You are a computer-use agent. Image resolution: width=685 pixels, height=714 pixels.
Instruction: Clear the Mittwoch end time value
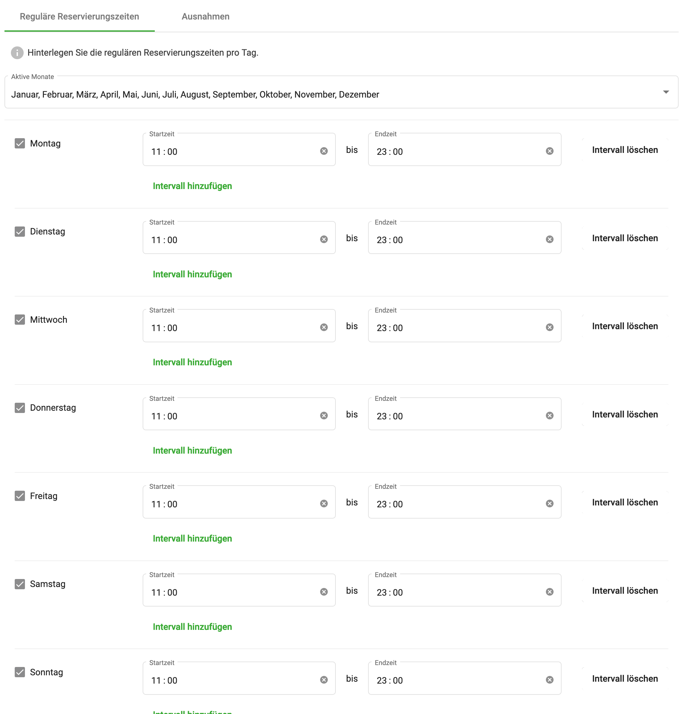click(x=549, y=327)
